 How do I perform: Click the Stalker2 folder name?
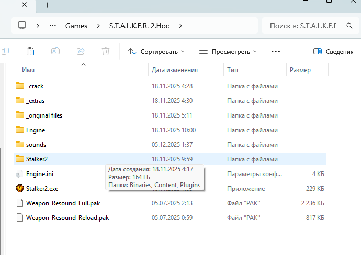tap(37, 159)
